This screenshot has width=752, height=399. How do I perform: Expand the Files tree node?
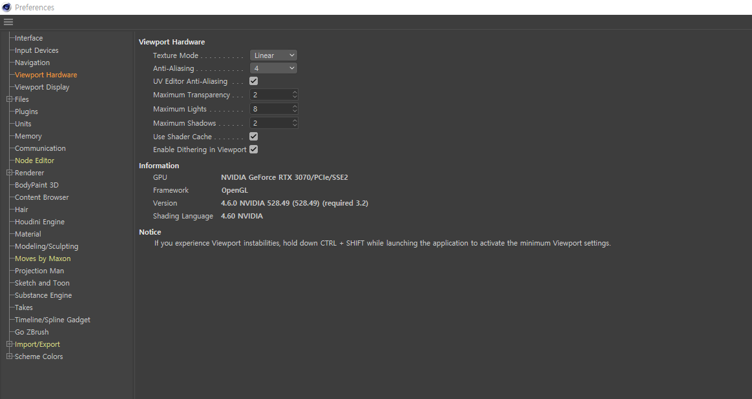(9, 99)
